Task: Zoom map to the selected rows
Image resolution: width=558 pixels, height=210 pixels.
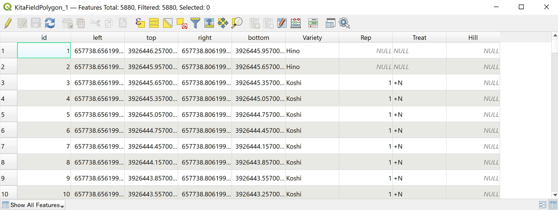Action: tap(237, 23)
